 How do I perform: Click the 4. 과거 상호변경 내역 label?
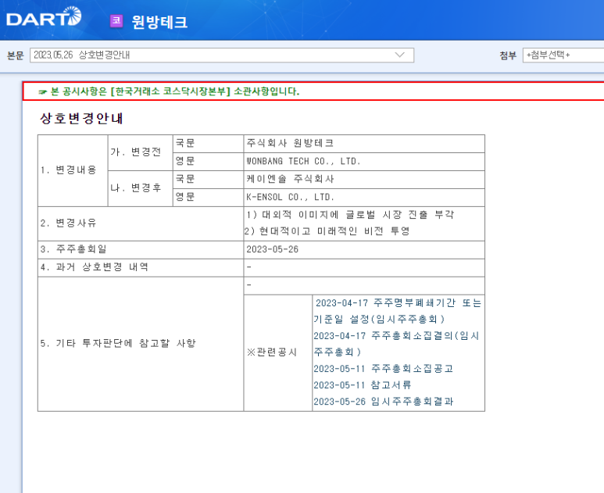click(x=95, y=267)
